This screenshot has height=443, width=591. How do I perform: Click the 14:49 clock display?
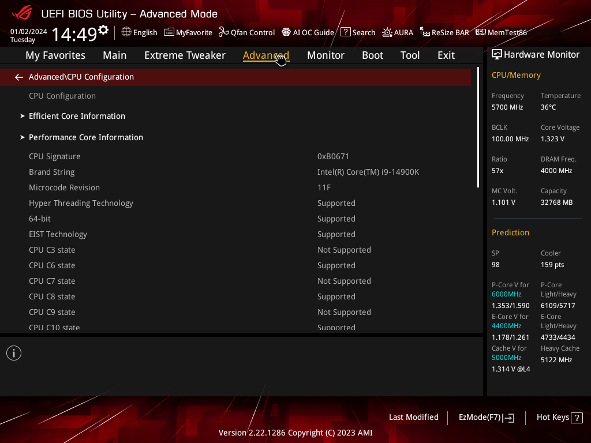pos(74,34)
